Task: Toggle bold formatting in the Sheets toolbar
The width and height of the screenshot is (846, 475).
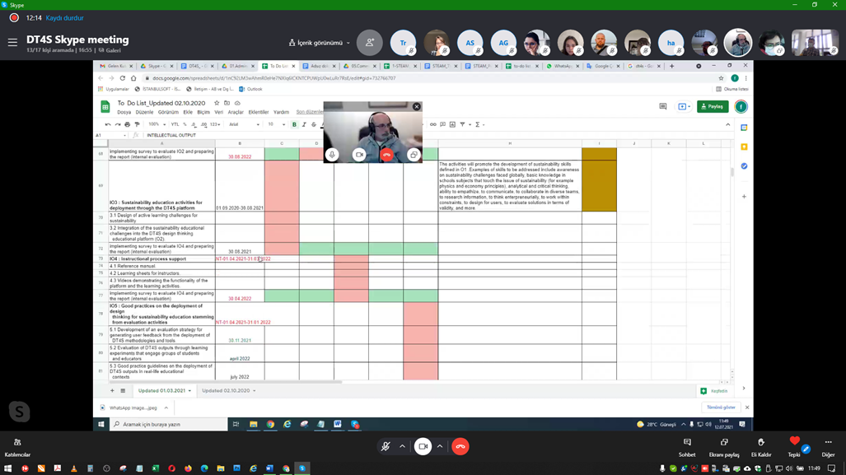Action: 294,124
